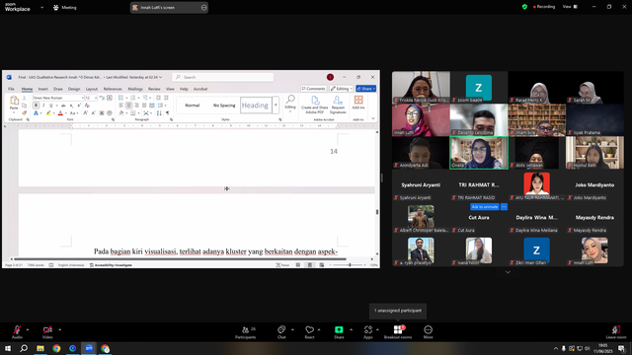Open View layout options in Zoom
The width and height of the screenshot is (632, 355).
[570, 7]
